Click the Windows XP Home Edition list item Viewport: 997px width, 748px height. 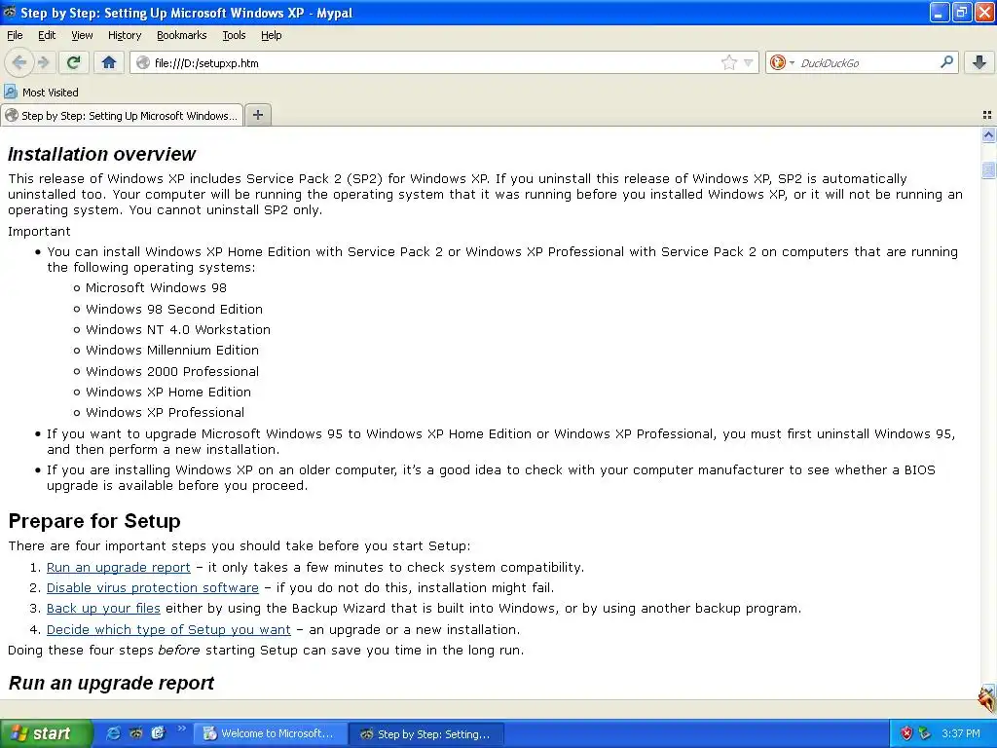(168, 392)
